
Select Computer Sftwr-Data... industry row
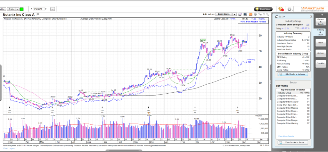[293, 99]
